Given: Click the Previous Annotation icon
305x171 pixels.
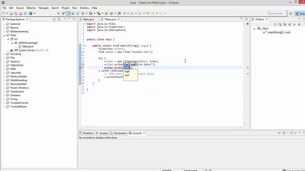Looking at the screenshot, I should (x=140, y=13).
